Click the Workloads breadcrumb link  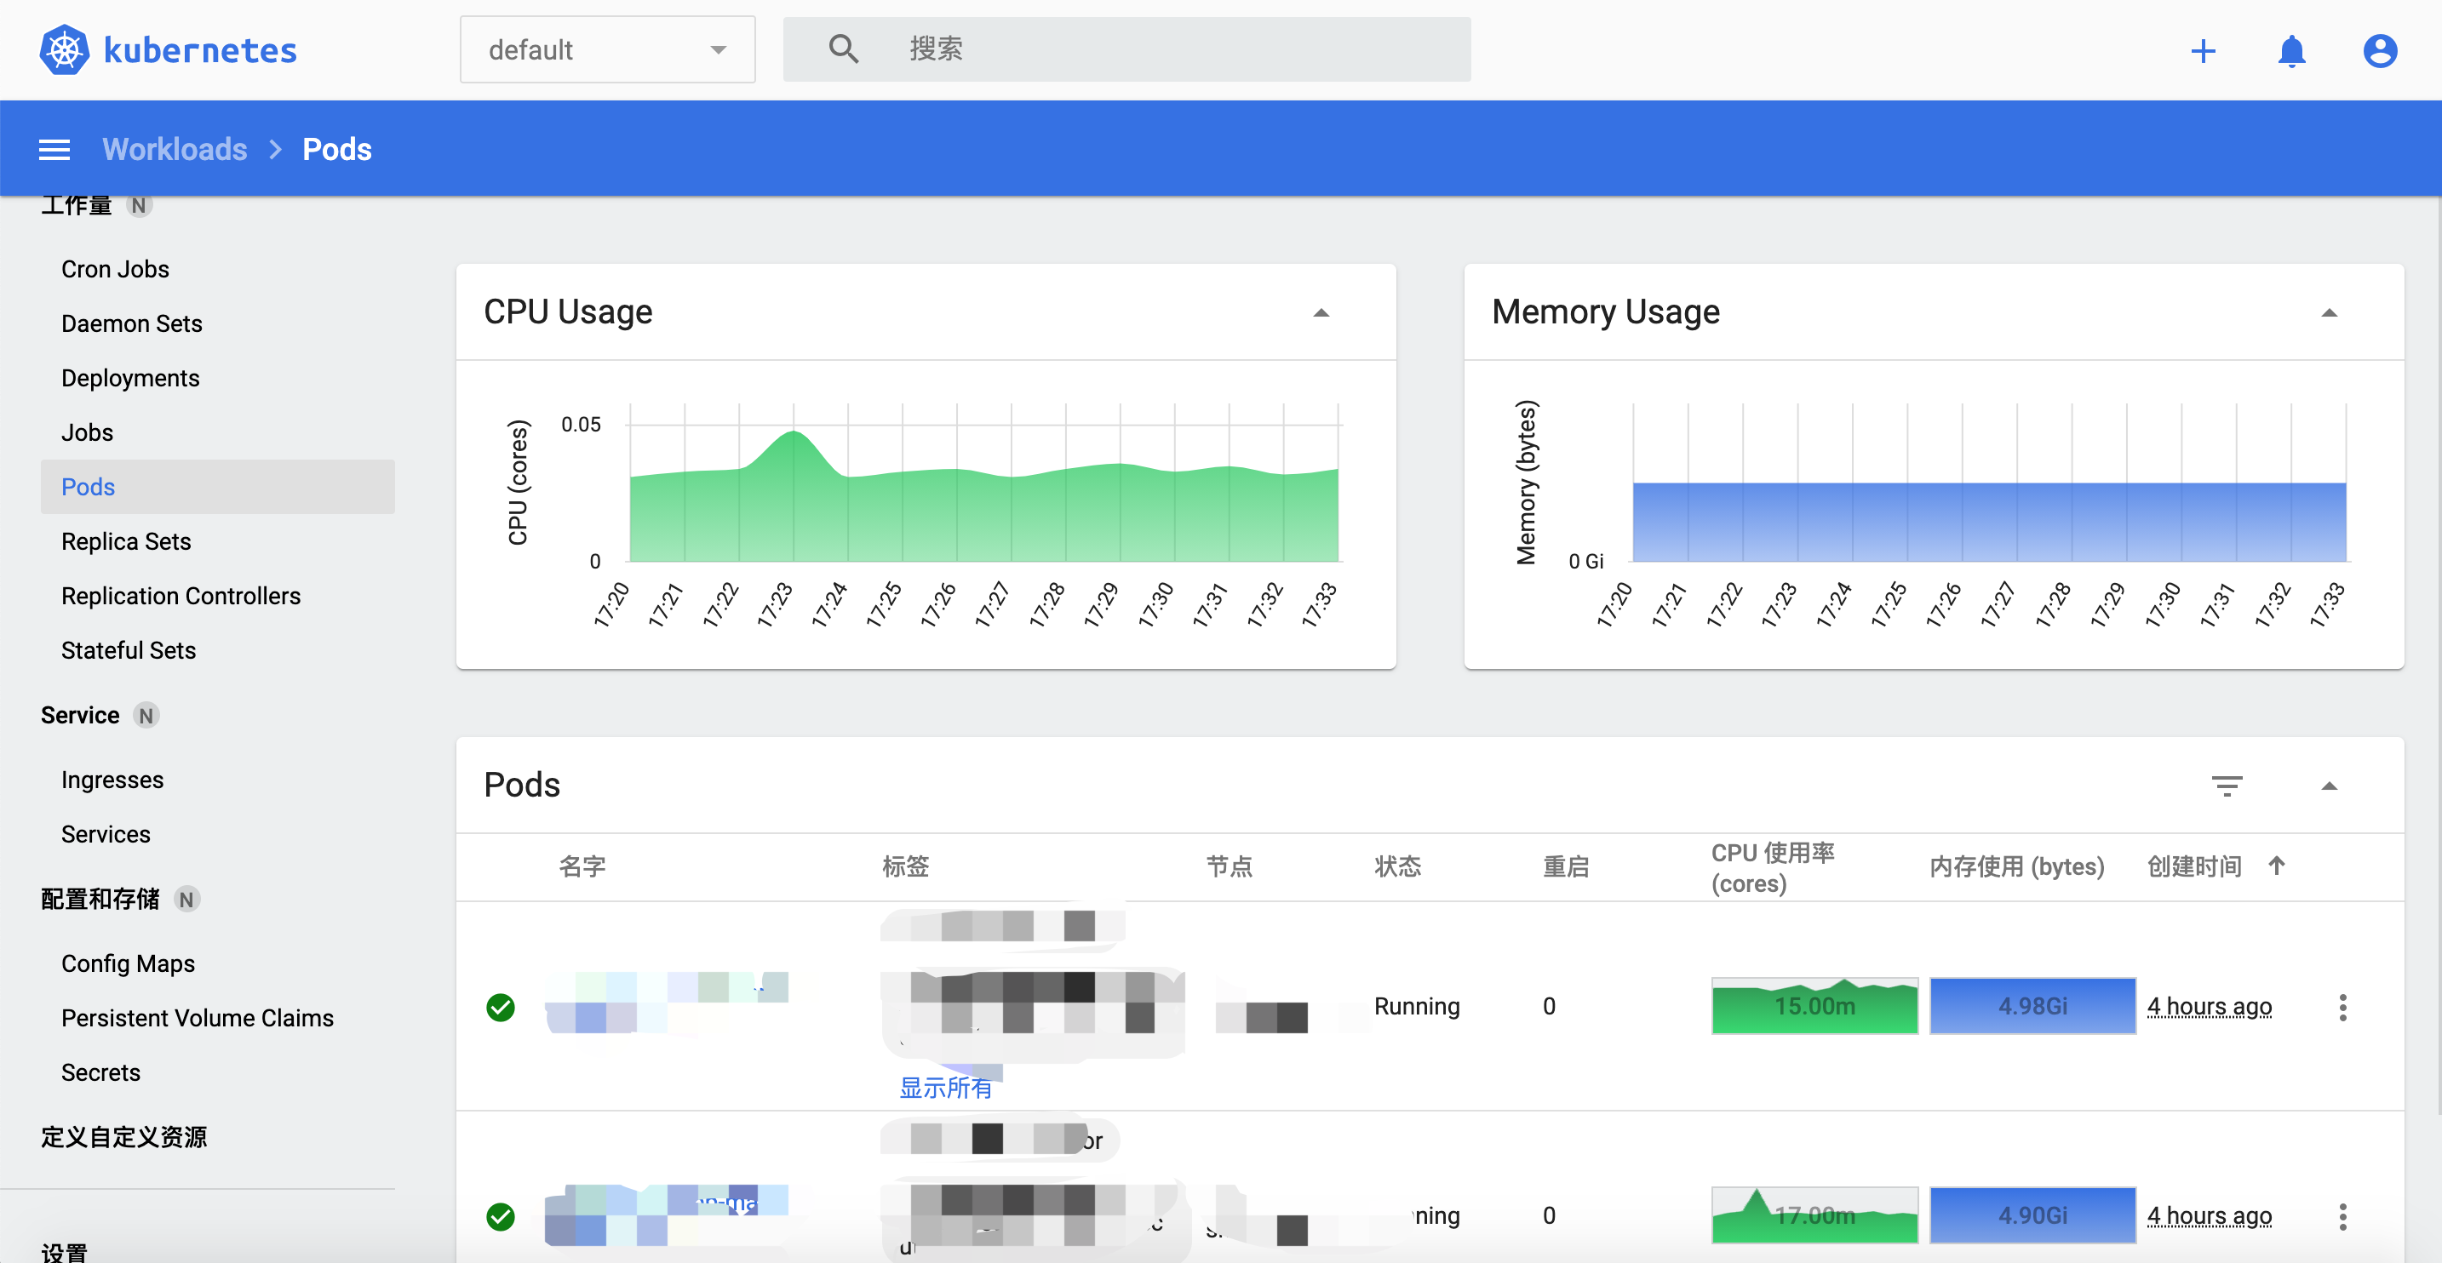[175, 150]
